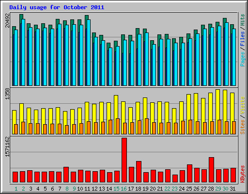Image resolution: width=248 pixels, height=194 pixels.
Task: Click the cyan pages bar for day 2
Action: click(23, 52)
